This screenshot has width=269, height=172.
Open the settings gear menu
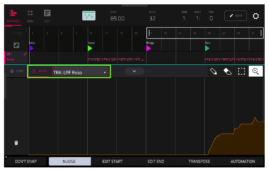point(255,16)
